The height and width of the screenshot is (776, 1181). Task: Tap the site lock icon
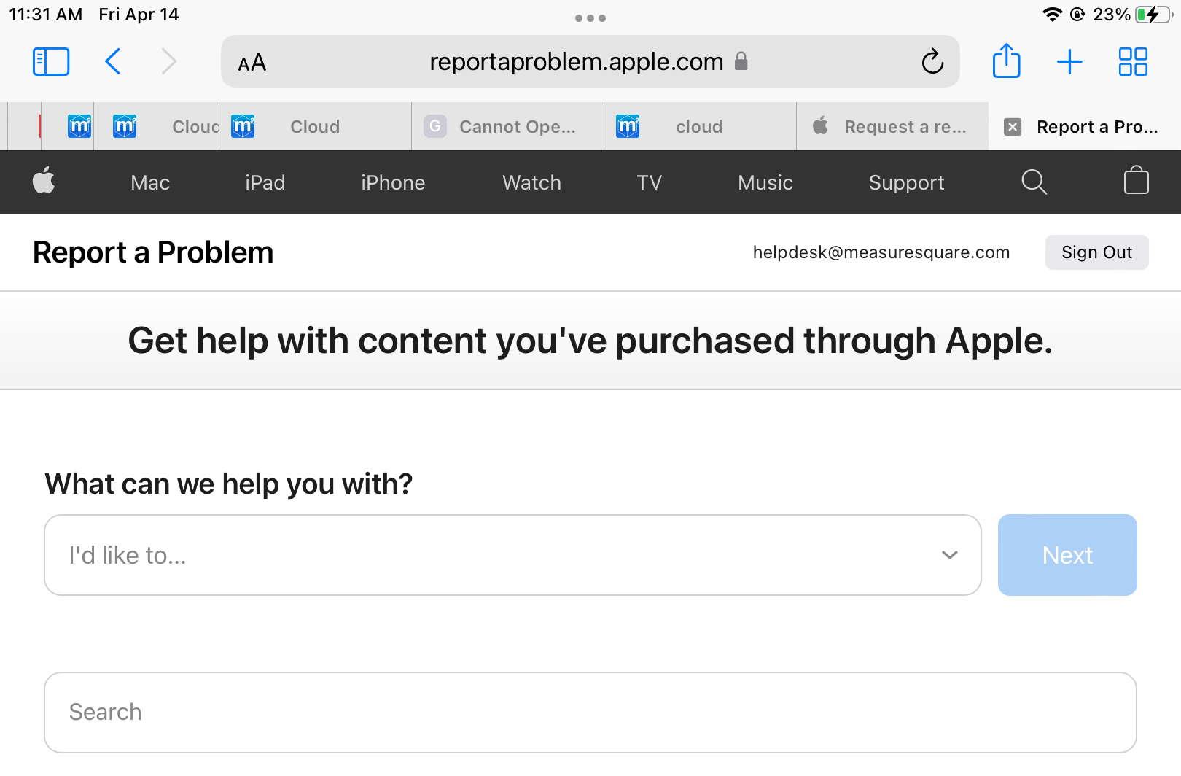tap(741, 61)
